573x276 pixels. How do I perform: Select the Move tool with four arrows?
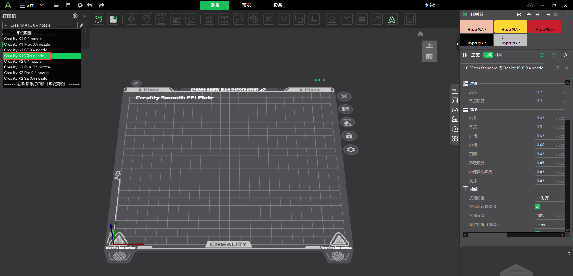(x=132, y=19)
